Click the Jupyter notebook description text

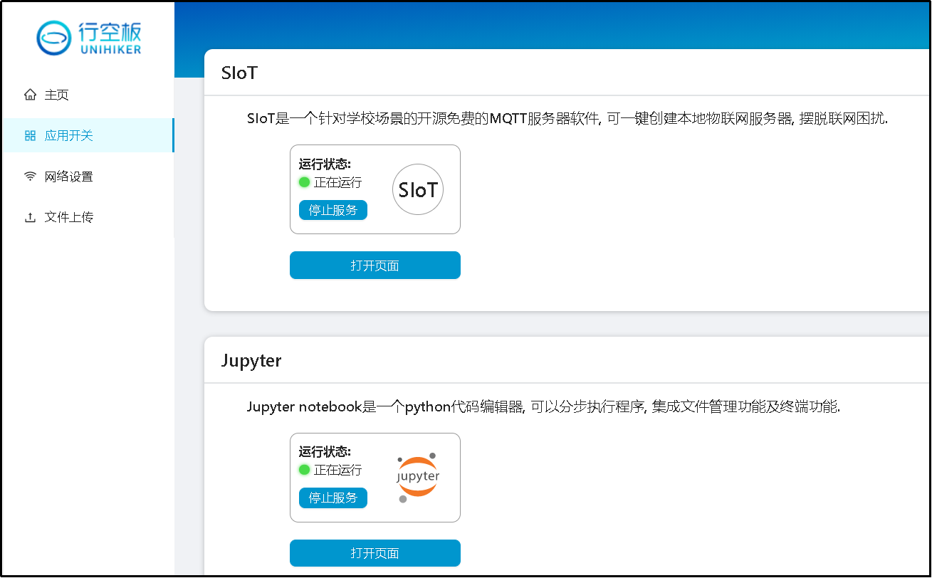(x=543, y=407)
